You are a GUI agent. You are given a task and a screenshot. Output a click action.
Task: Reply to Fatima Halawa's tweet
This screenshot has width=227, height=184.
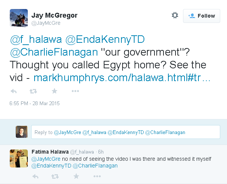pos(36,176)
